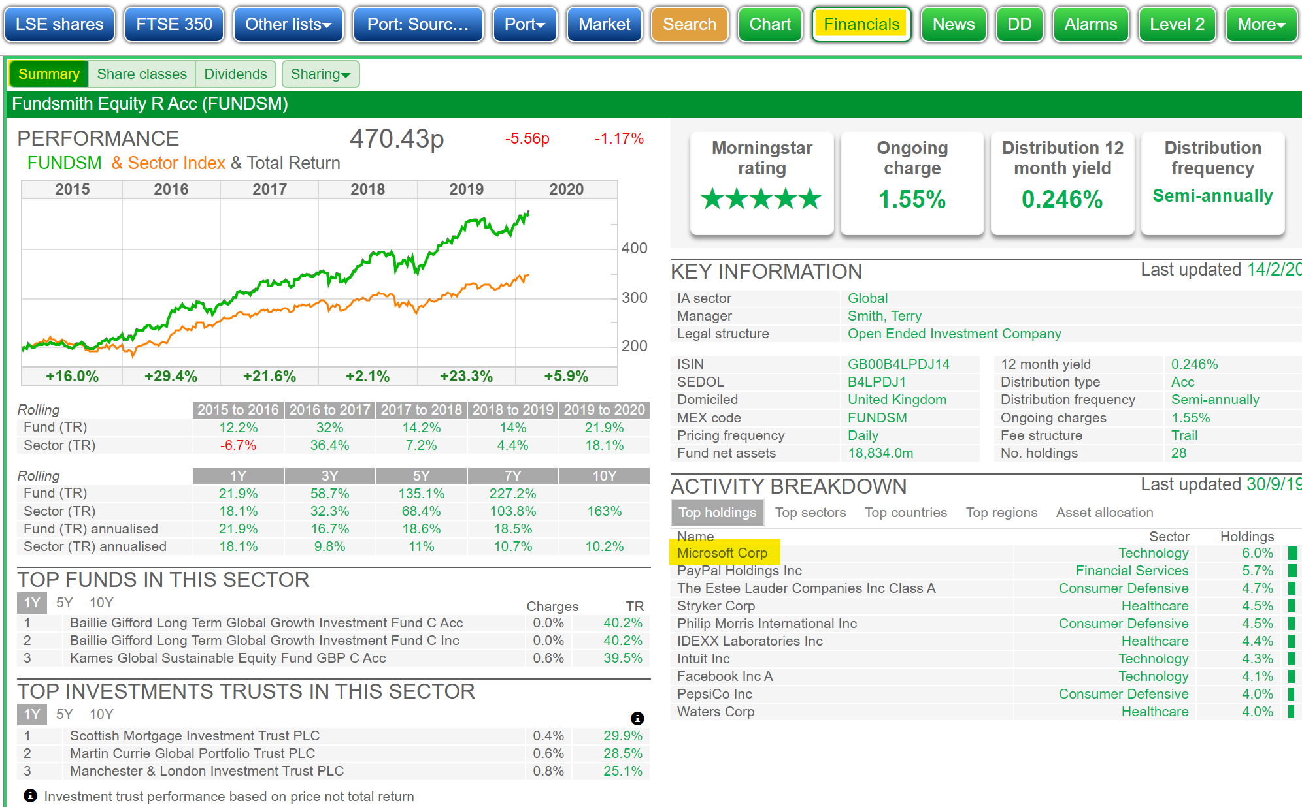This screenshot has height=807, width=1302.
Task: Open the News section
Action: tap(954, 24)
